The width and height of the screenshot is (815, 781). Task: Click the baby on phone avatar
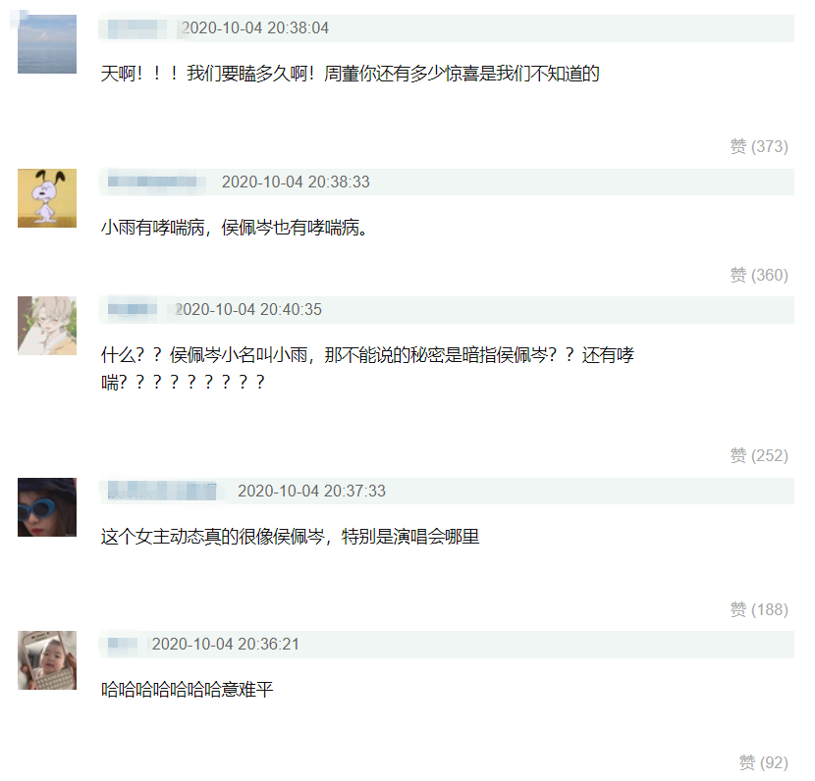[47, 660]
